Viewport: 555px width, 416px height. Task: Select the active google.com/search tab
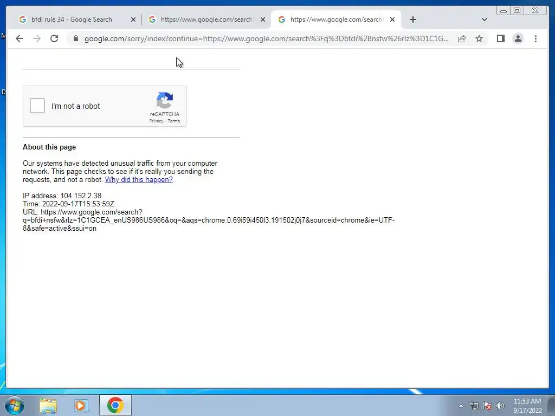point(335,19)
